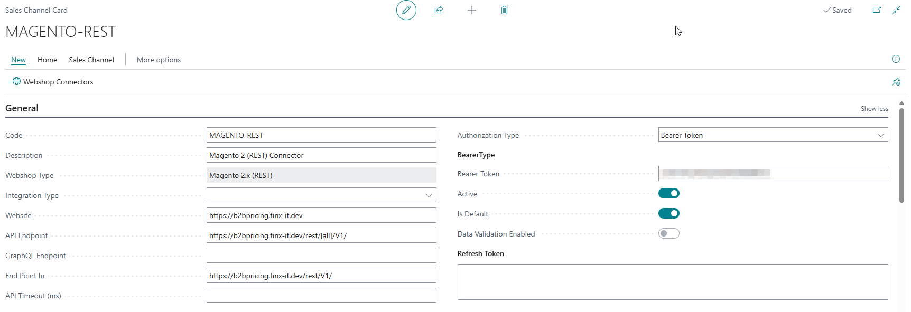
Task: Click the vertical scrollbar thumb
Action: (901, 155)
